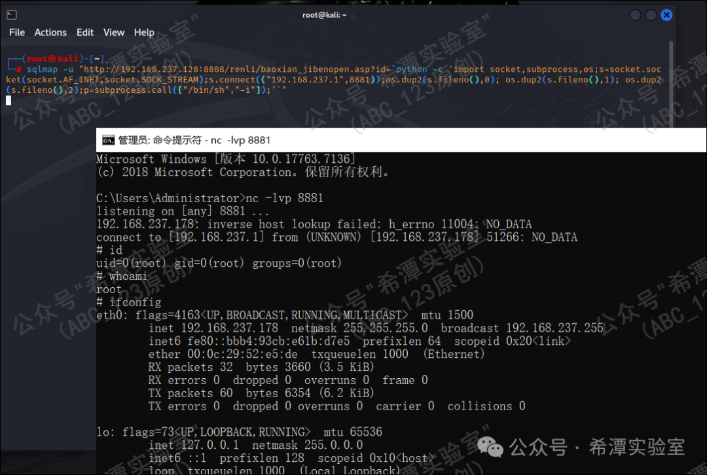Click the 'TX errors 0 dropped 0' line

(x=337, y=406)
